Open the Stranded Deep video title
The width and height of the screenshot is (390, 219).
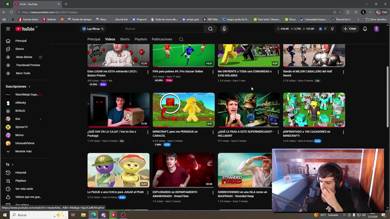tap(243, 194)
